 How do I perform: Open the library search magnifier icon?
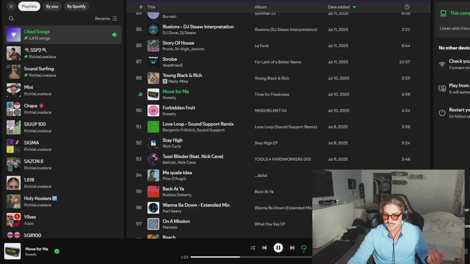[x=11, y=18]
